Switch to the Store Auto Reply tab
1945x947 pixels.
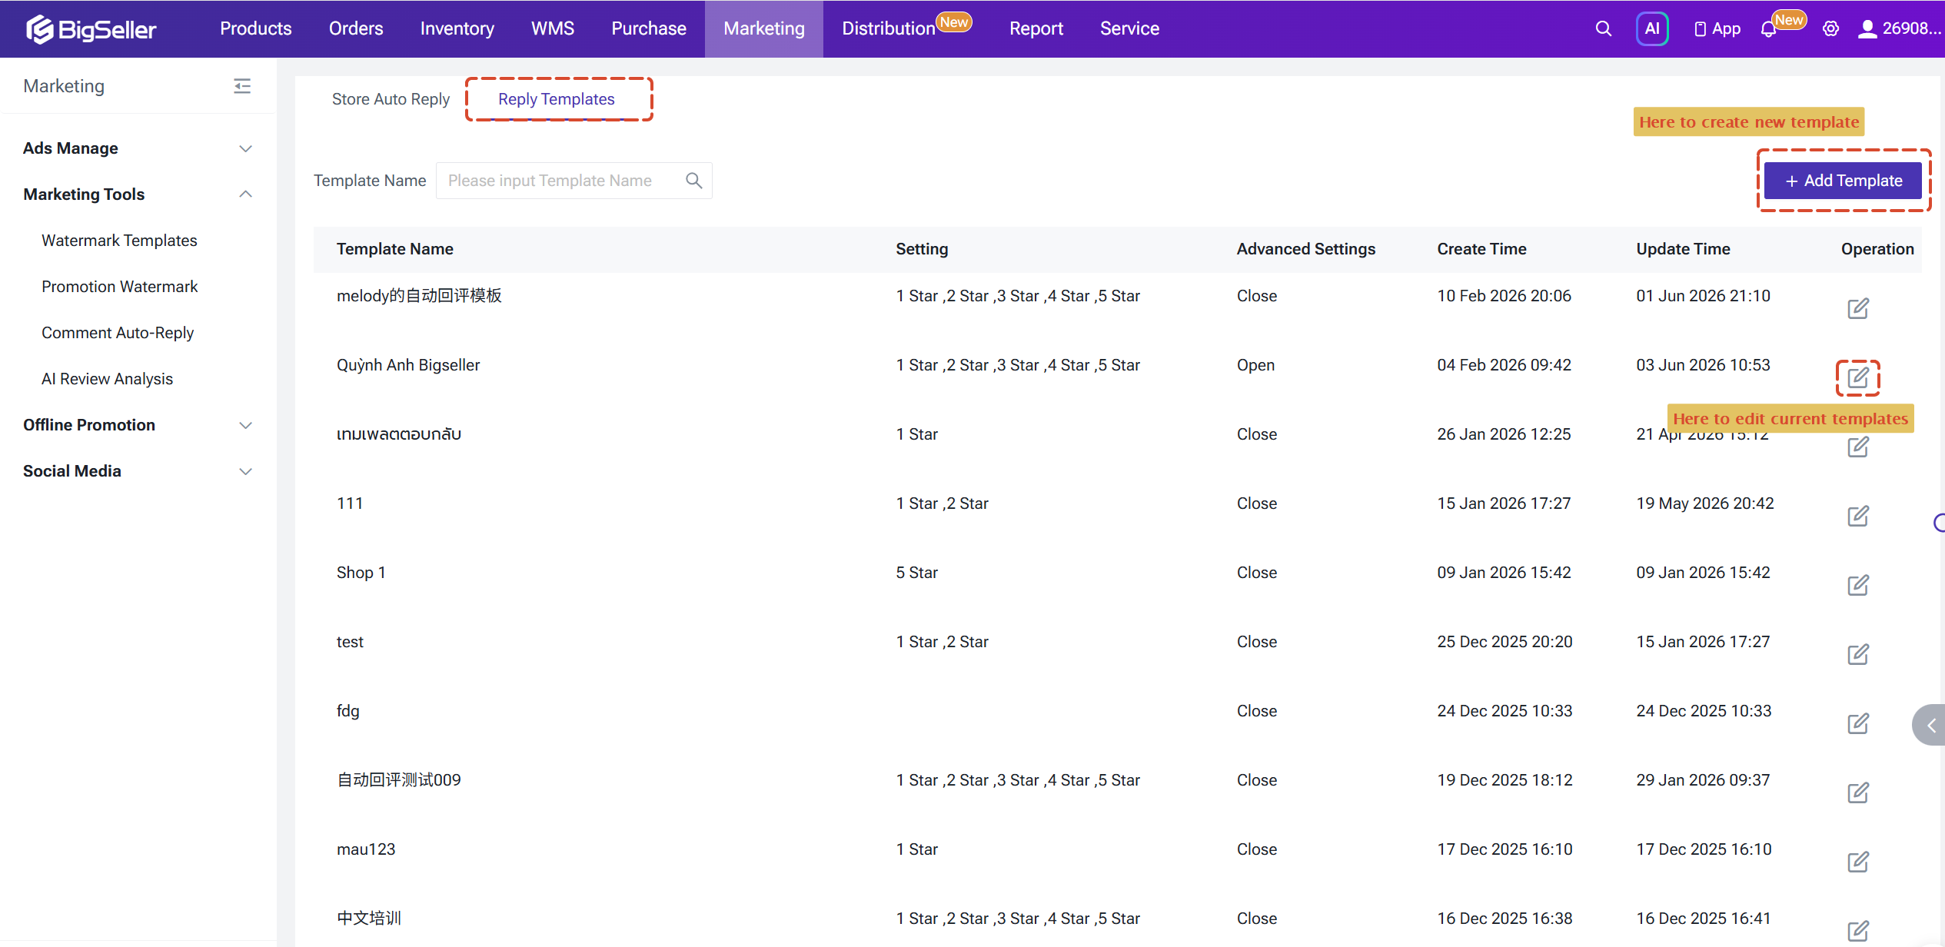coord(391,99)
